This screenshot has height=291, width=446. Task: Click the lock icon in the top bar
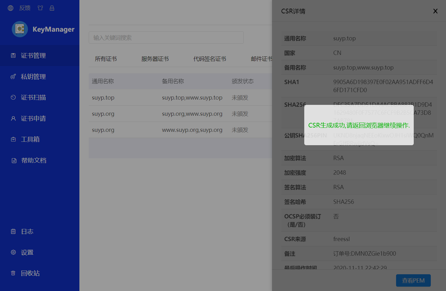pyautogui.click(x=52, y=8)
